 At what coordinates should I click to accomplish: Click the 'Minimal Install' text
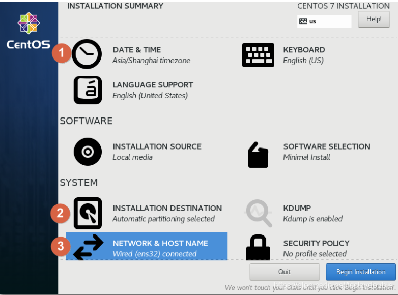[x=306, y=157]
